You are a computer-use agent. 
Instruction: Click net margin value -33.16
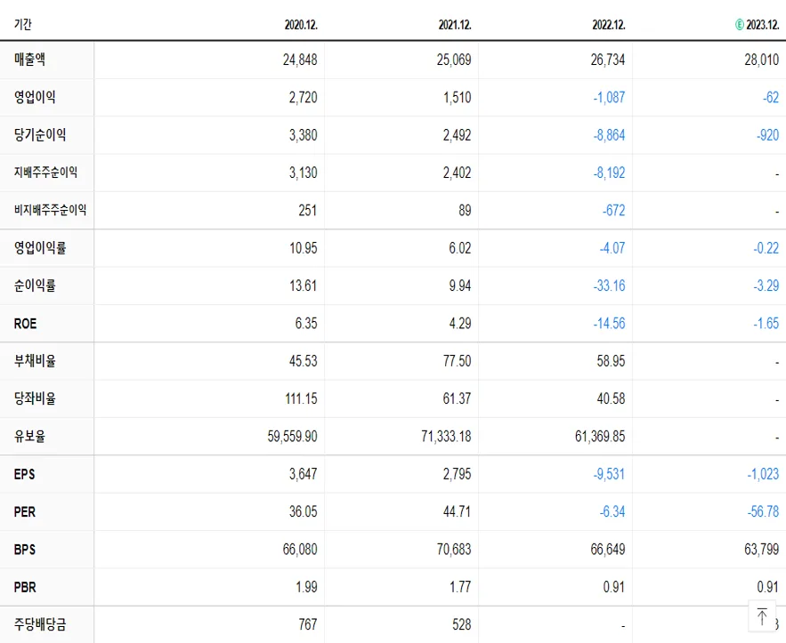click(609, 286)
